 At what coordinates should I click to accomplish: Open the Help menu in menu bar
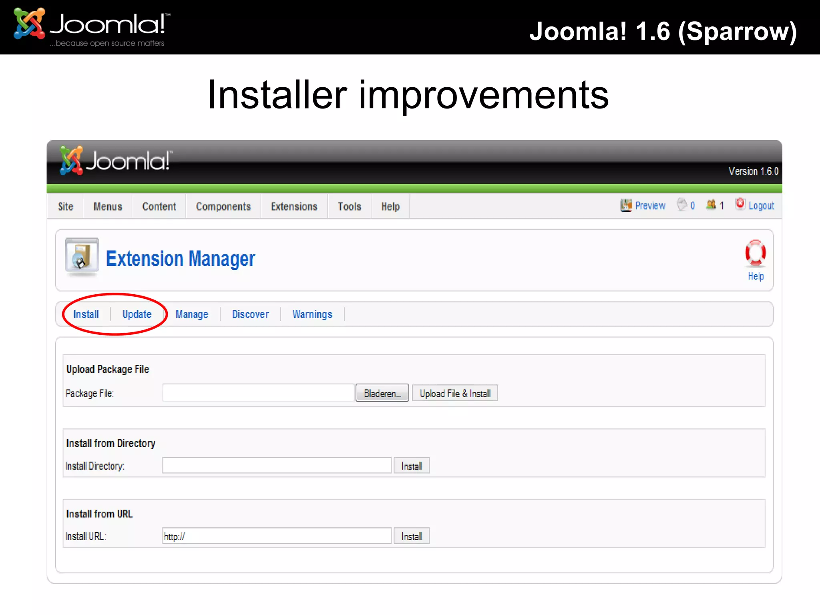click(x=390, y=207)
